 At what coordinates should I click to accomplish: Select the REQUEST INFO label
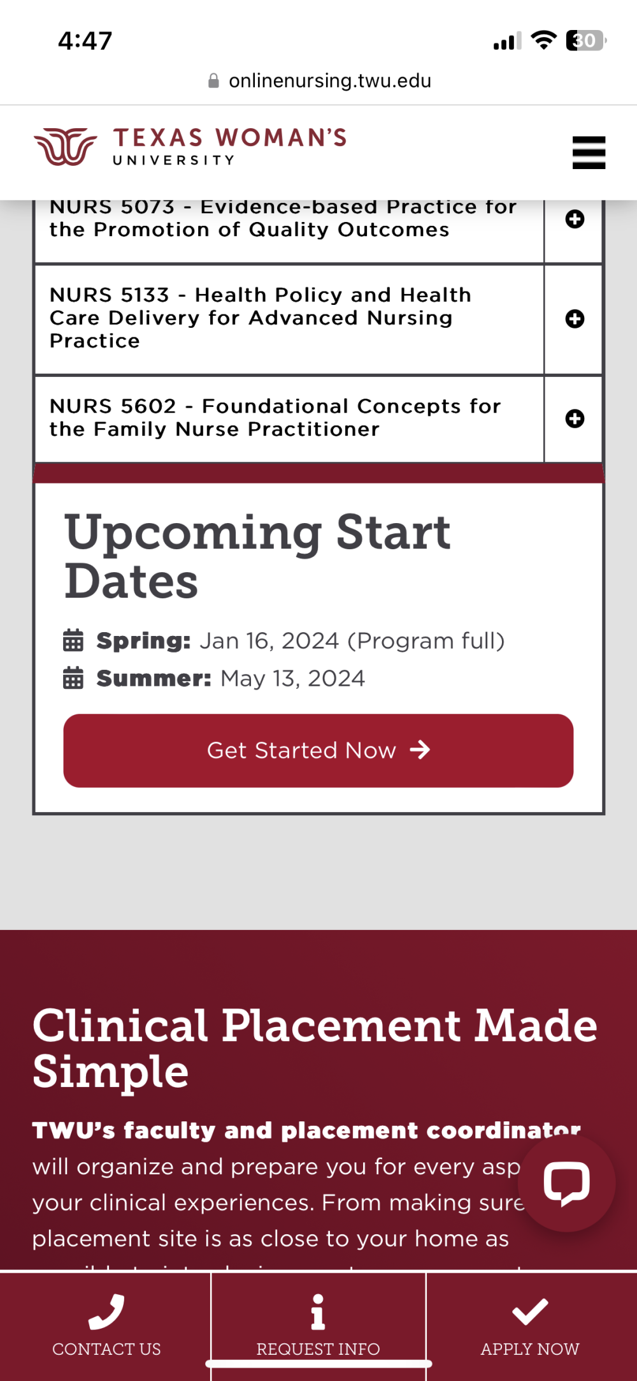[318, 1349]
